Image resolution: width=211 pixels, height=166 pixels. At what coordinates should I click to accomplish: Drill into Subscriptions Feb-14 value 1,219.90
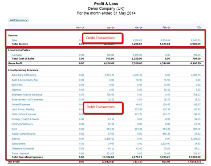pos(165,144)
